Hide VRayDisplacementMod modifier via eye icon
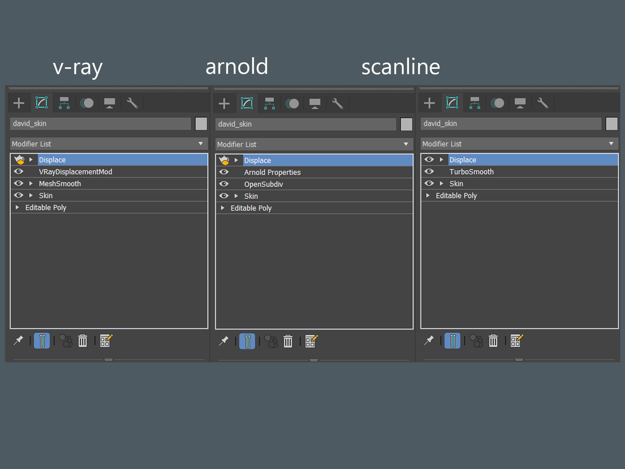Viewport: 625px width, 469px height. click(19, 171)
